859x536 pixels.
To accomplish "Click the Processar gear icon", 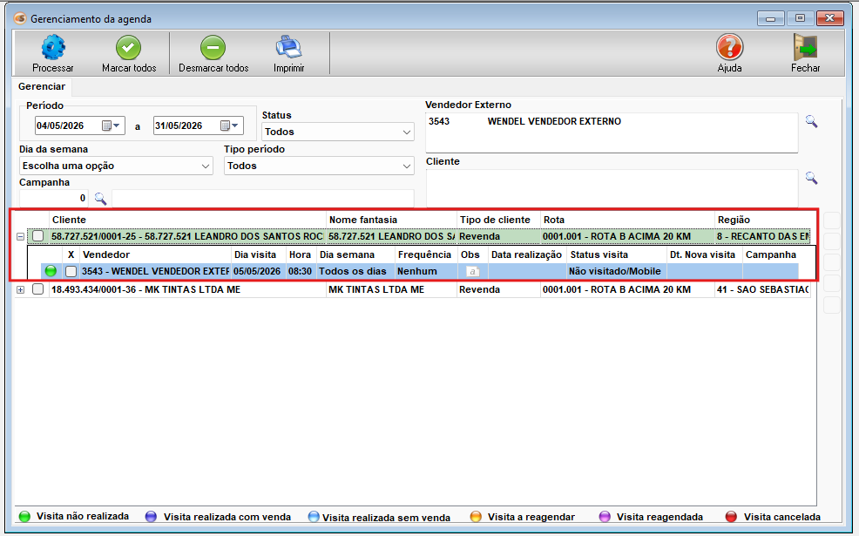I will (x=53, y=48).
